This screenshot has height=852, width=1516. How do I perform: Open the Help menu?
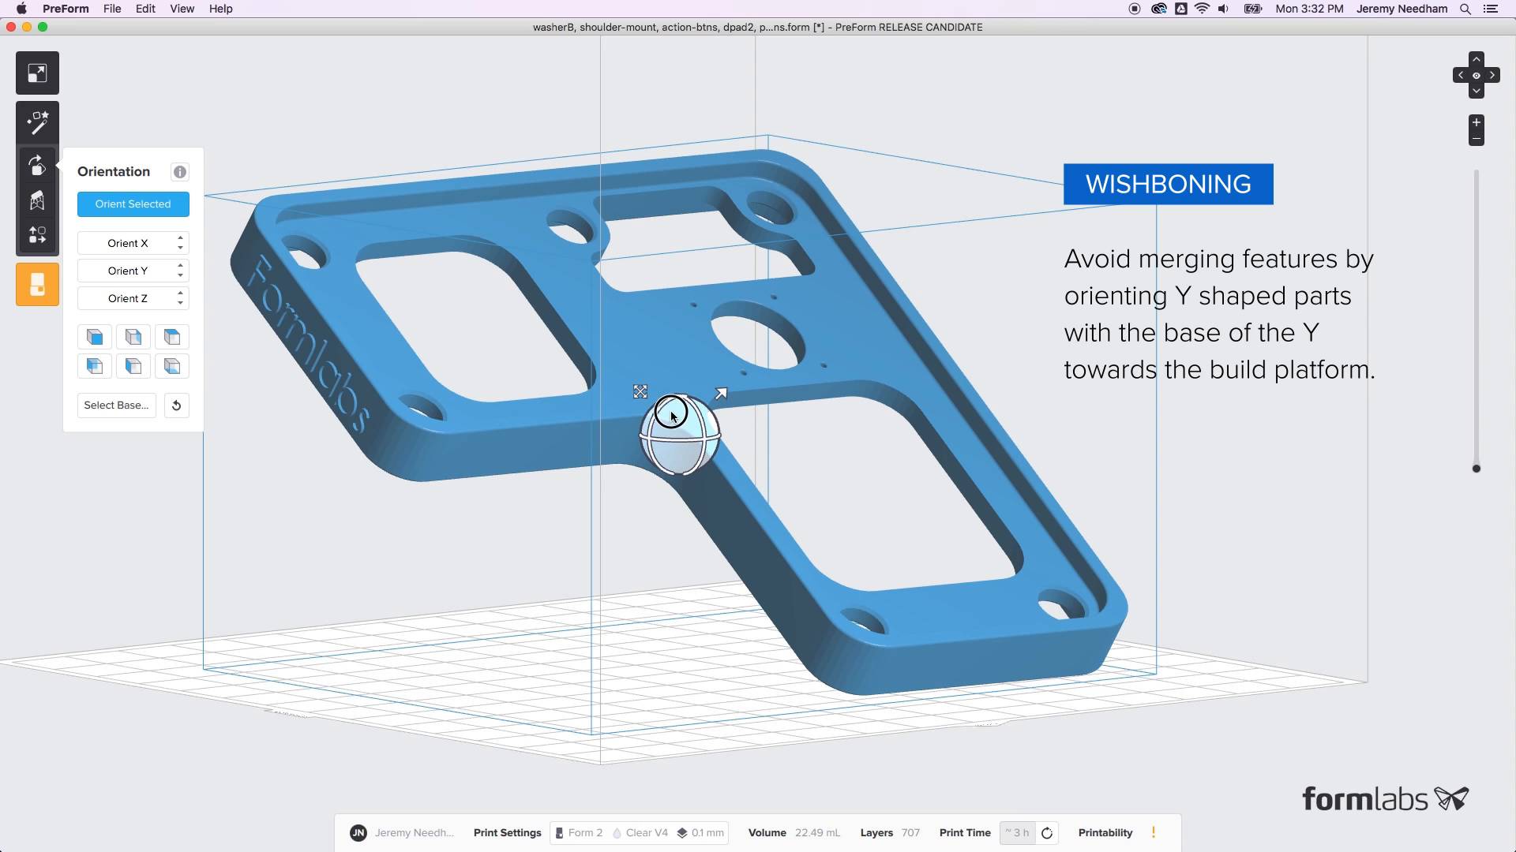[220, 9]
